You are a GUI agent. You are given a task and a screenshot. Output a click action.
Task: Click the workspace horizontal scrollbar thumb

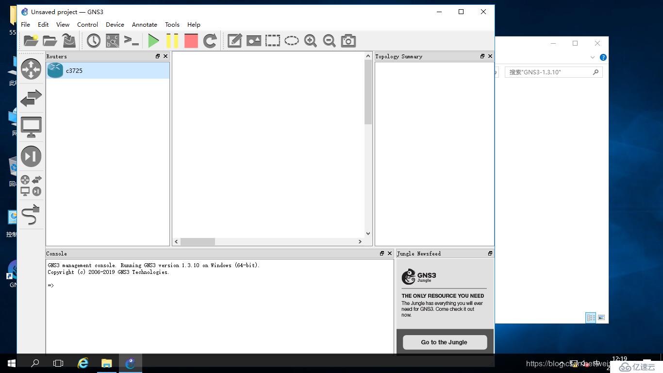pyautogui.click(x=198, y=241)
